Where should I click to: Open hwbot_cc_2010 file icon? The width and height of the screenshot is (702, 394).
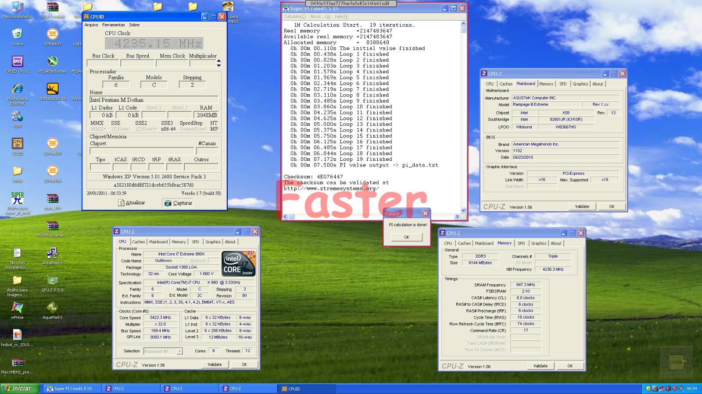(17, 338)
